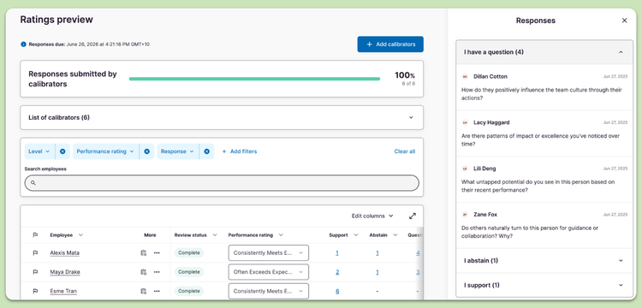The width and height of the screenshot is (642, 308).
Task: Open Maya Drake's support count link
Action: tap(337, 272)
